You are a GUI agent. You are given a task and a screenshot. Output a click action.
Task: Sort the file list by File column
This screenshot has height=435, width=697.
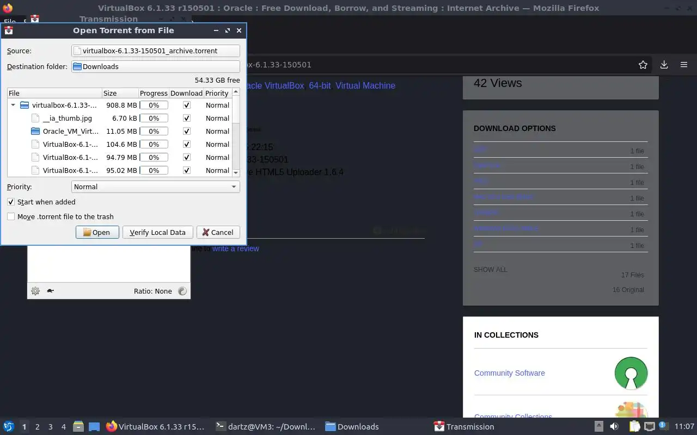tap(54, 93)
